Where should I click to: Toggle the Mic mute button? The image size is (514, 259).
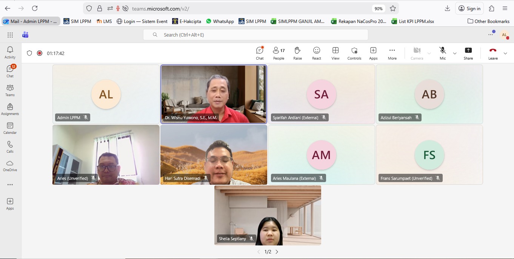coord(443,53)
